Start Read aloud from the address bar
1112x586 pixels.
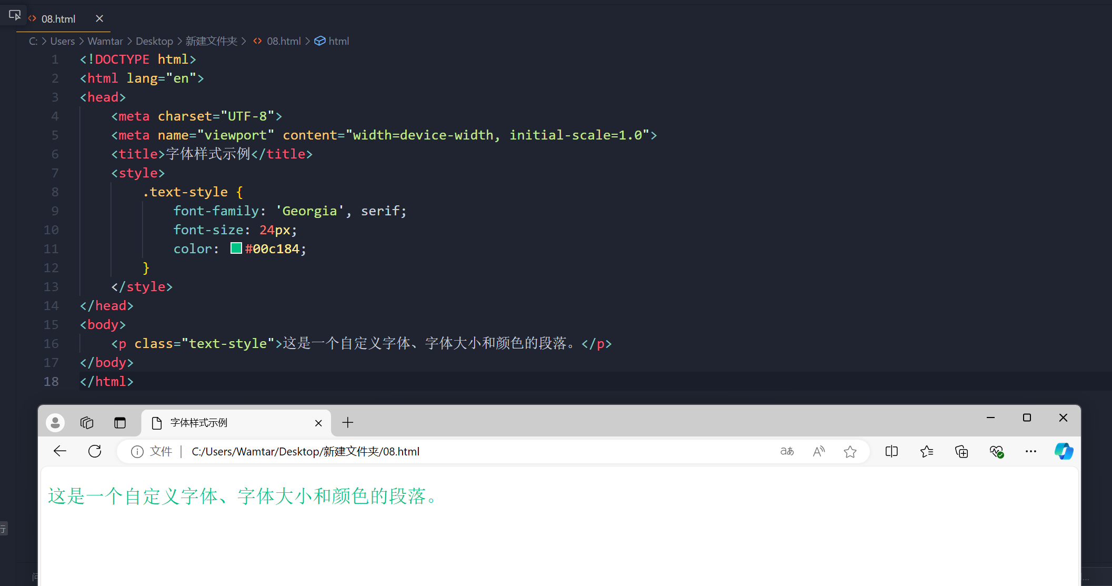click(819, 451)
